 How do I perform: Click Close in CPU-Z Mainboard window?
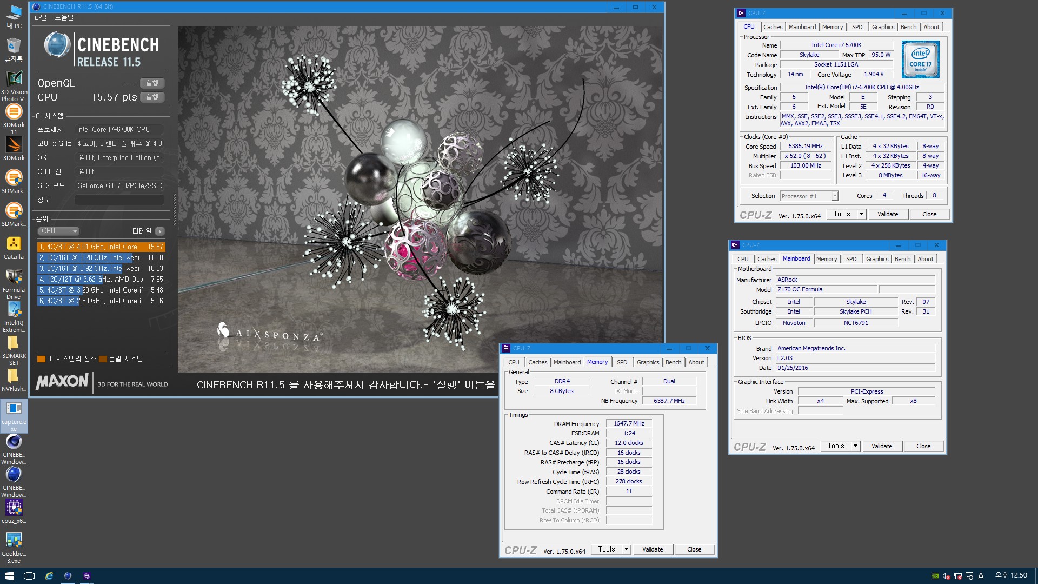923,446
